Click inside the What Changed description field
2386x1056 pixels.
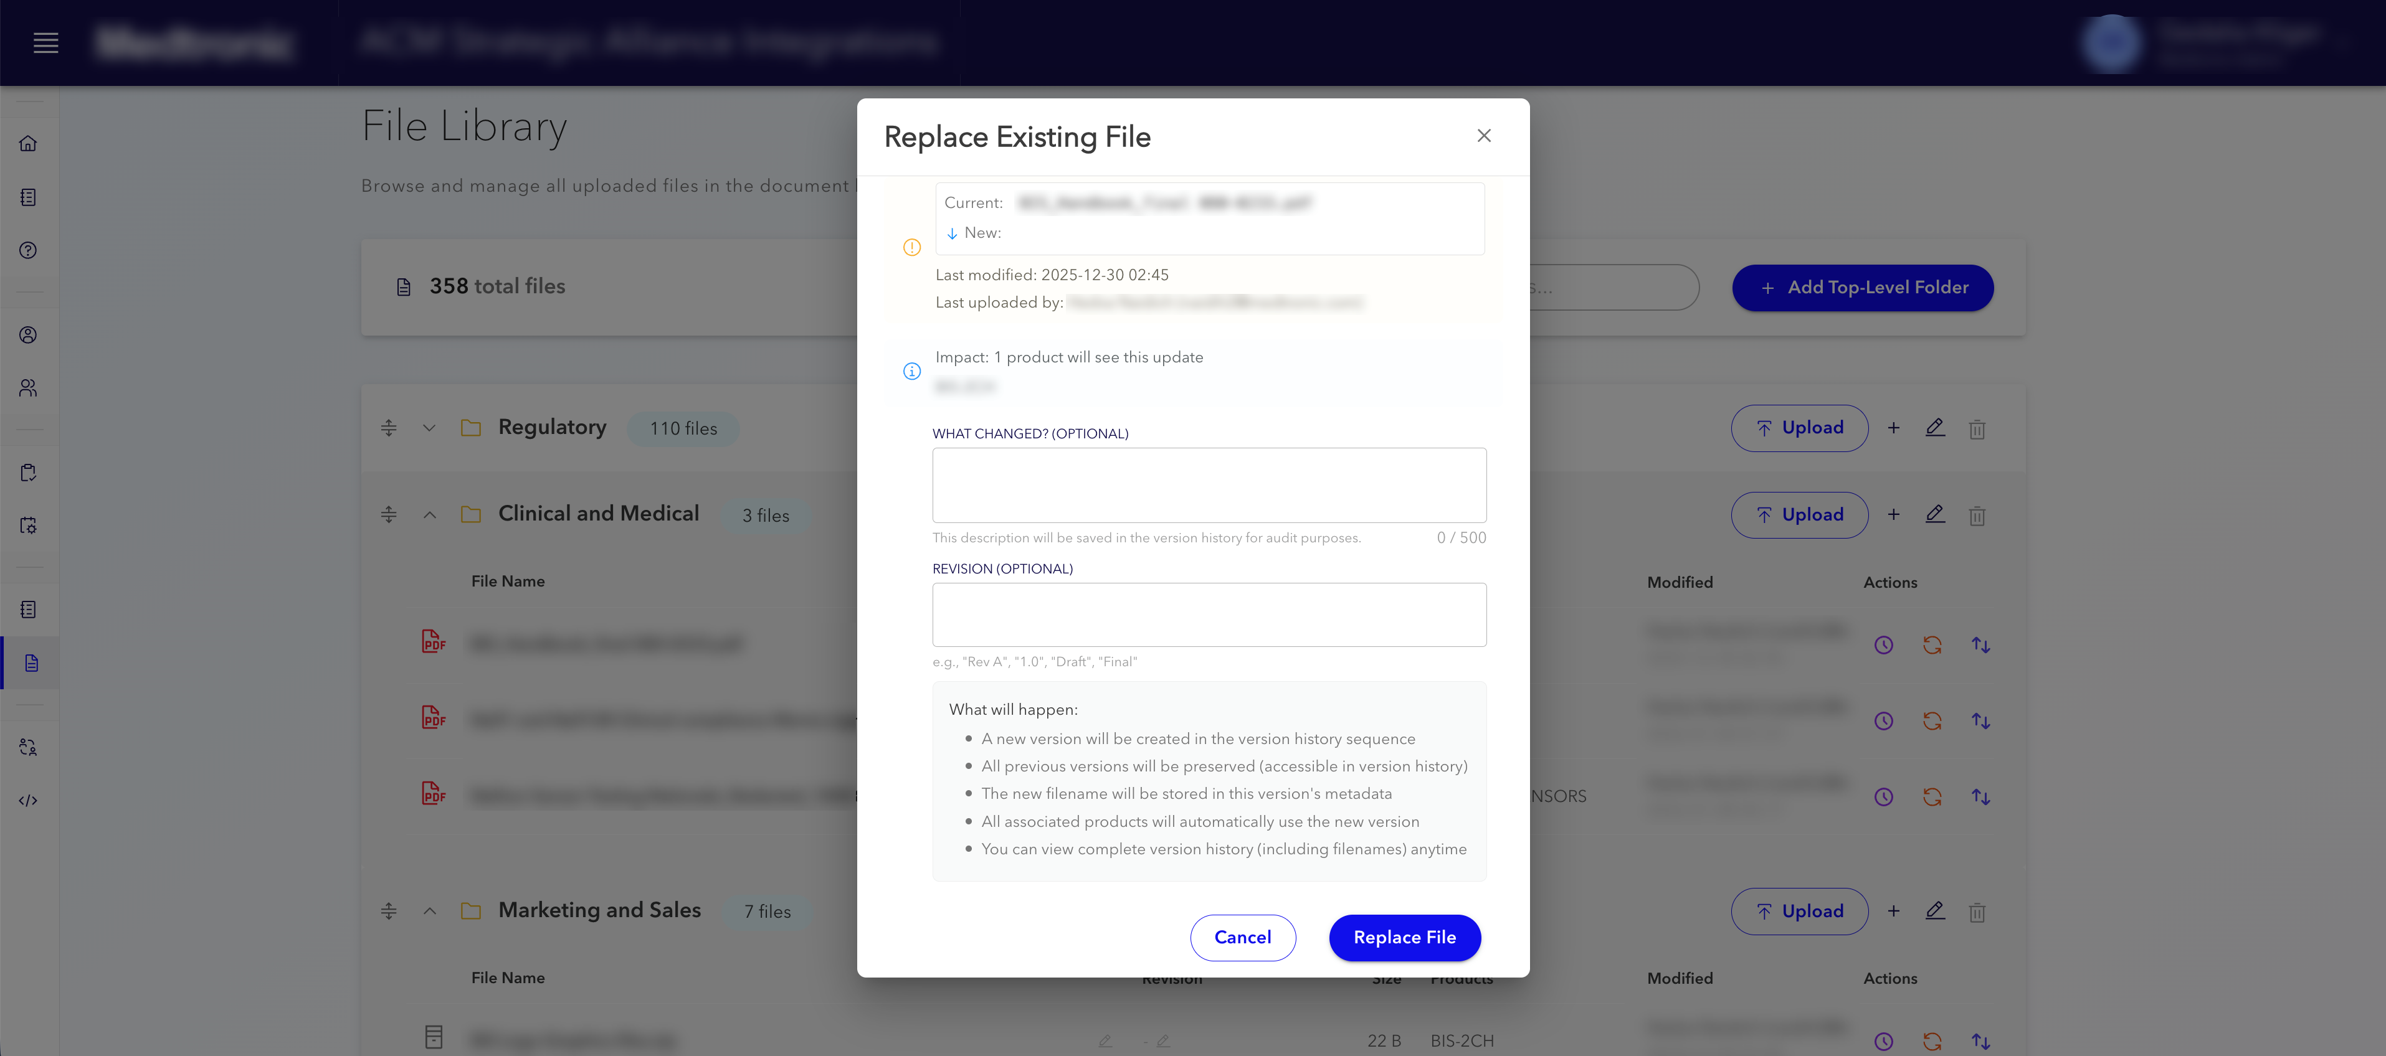point(1209,484)
